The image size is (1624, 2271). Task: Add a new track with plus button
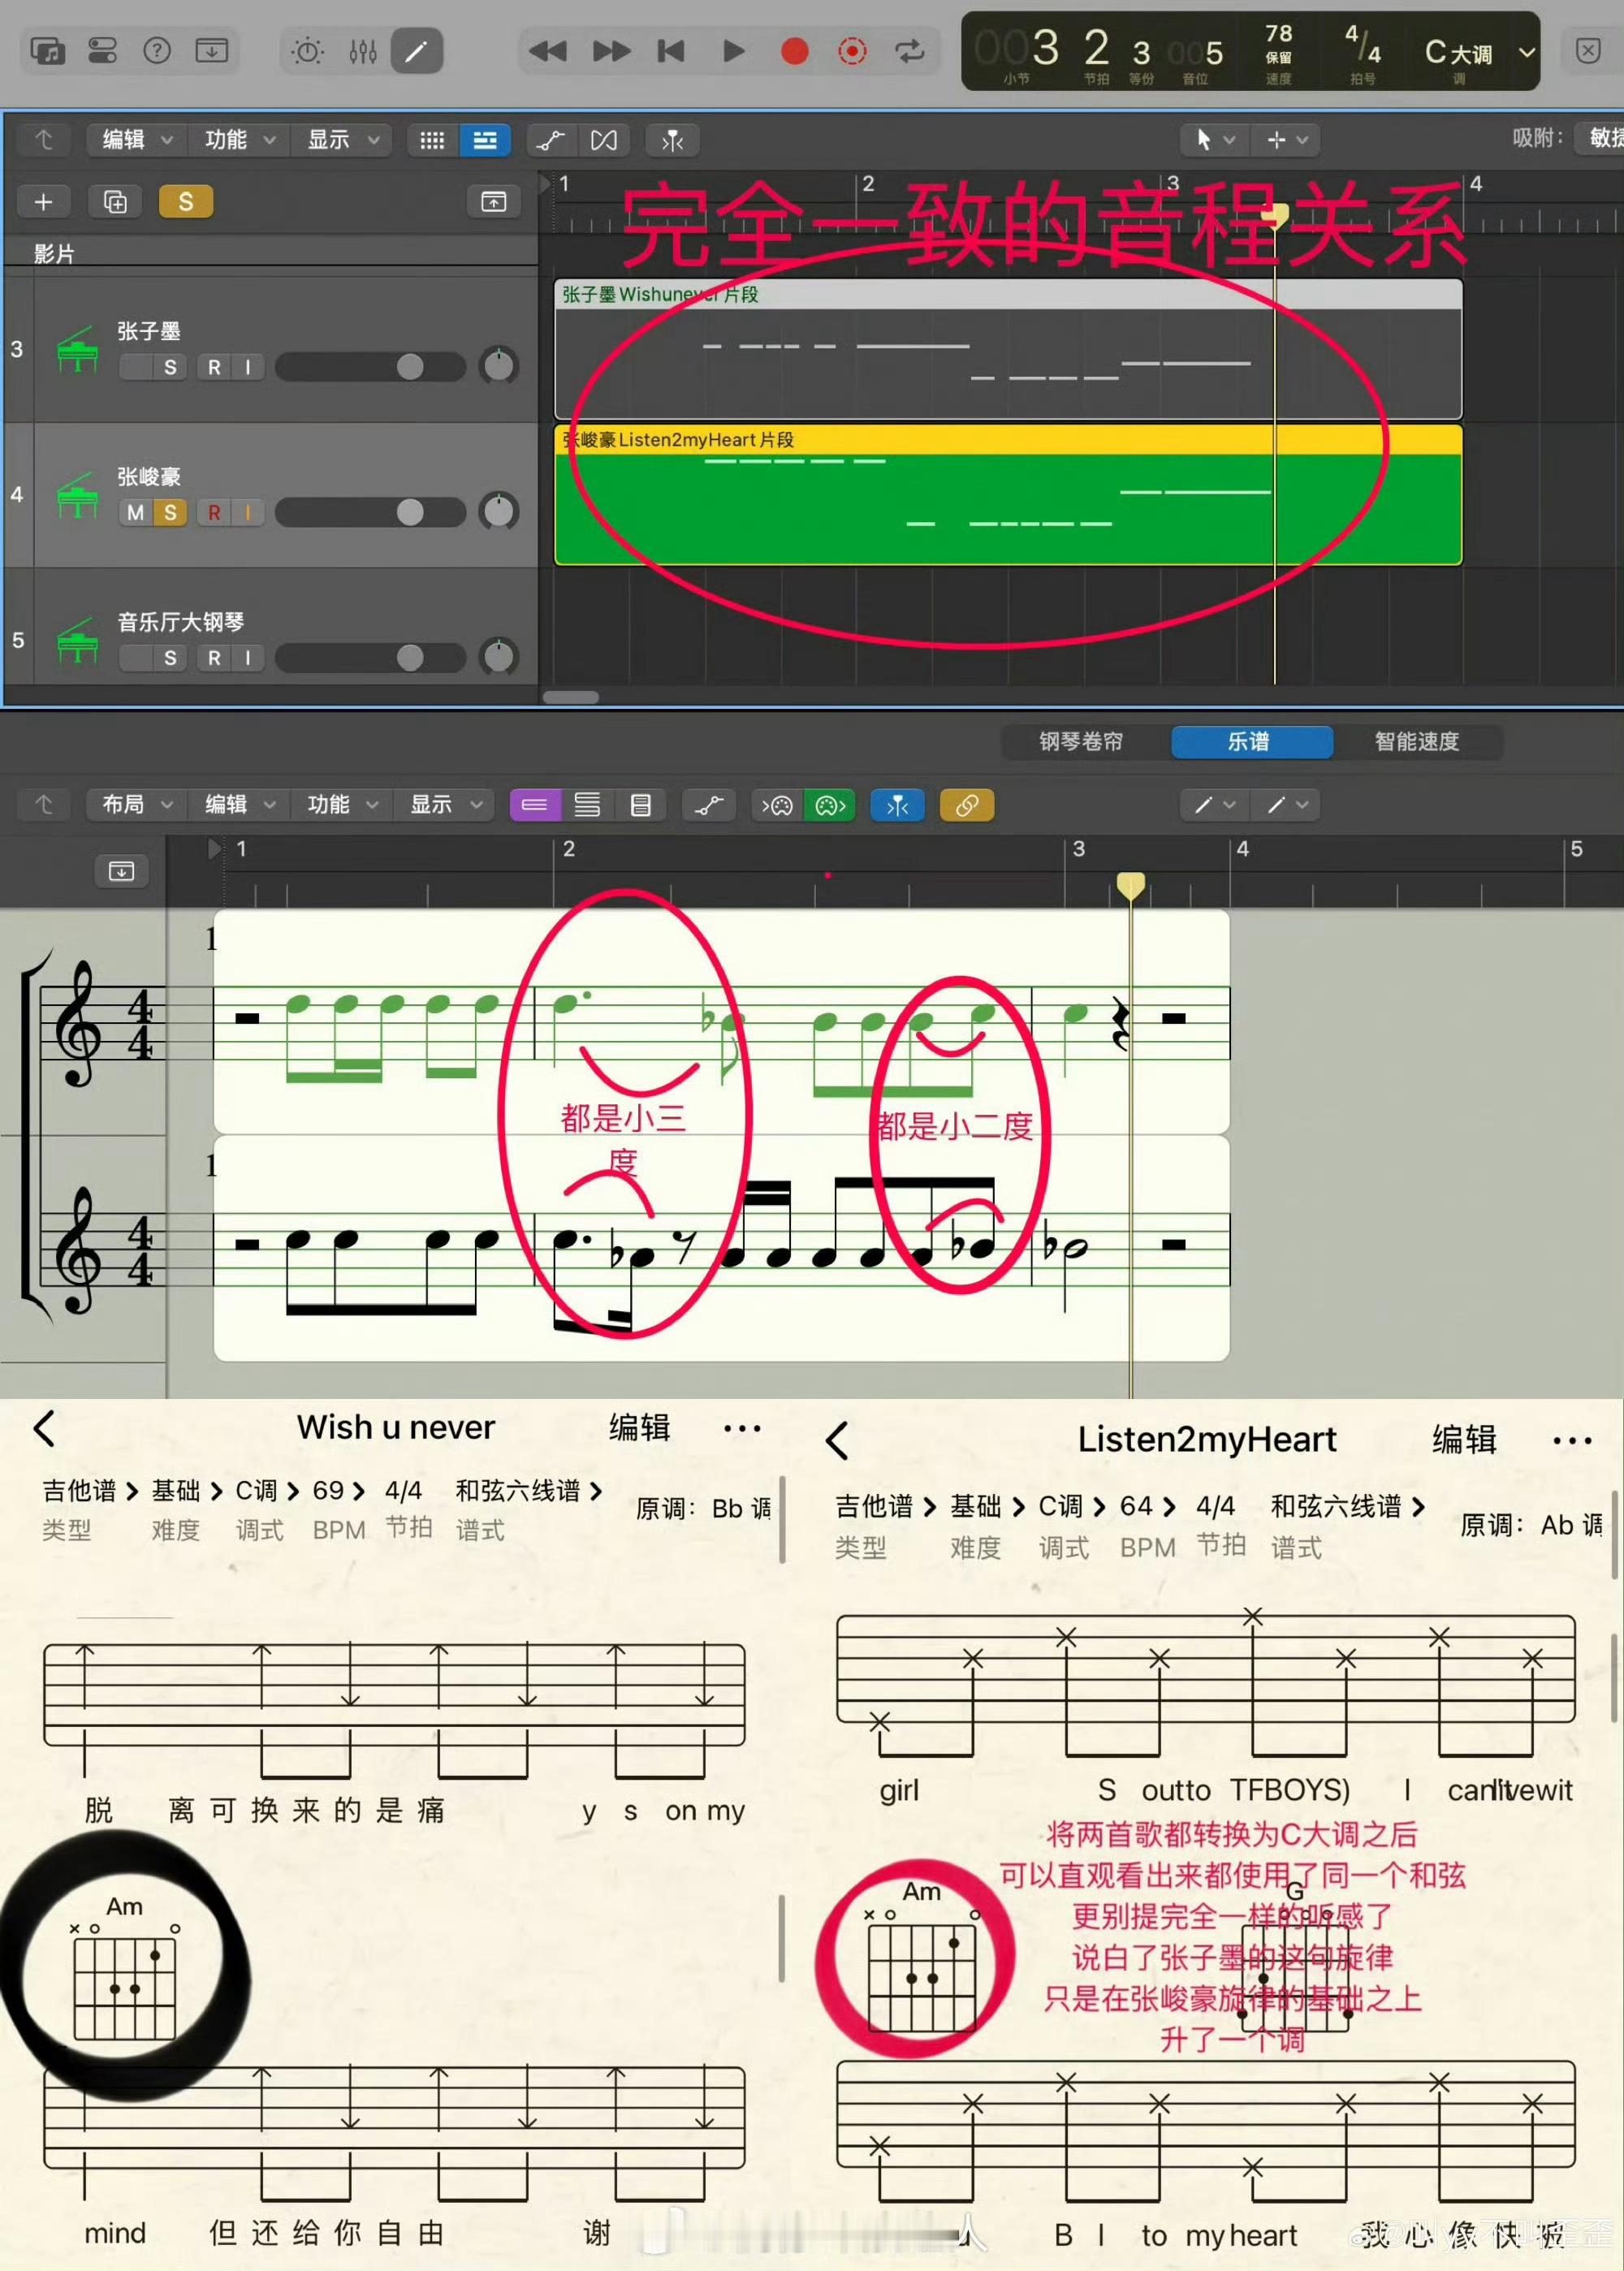(43, 202)
